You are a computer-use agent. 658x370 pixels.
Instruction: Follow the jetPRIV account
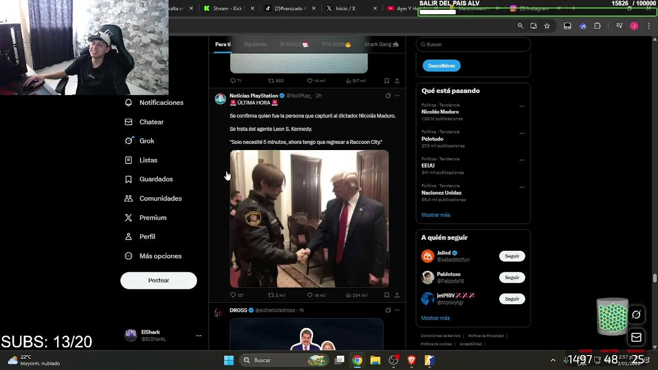click(512, 299)
